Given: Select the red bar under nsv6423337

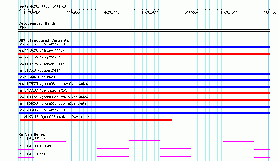Looking at the screenshot, I should click(144, 93).
